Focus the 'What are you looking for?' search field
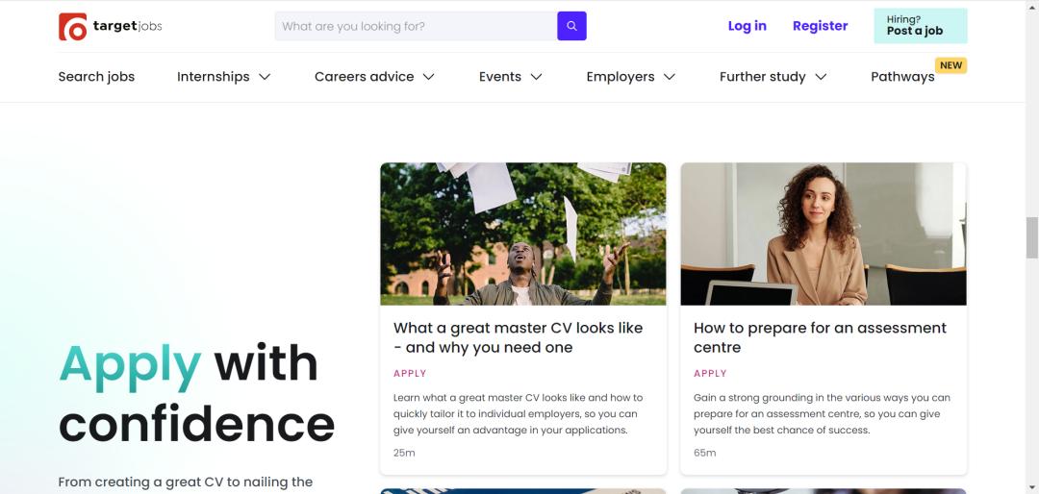The height and width of the screenshot is (494, 1039). (x=417, y=26)
